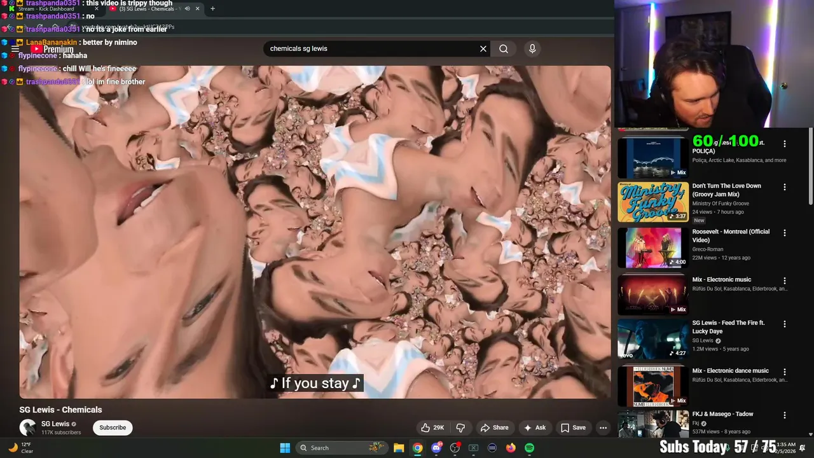Open options for Don't Turn The Love Down
This screenshot has height=458, width=814.
(784, 187)
